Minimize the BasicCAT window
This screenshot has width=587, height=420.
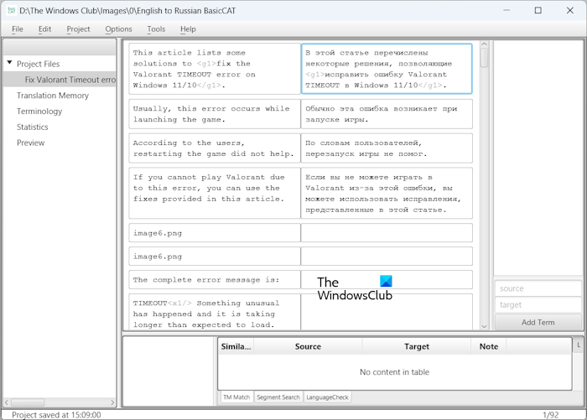[x=506, y=11]
